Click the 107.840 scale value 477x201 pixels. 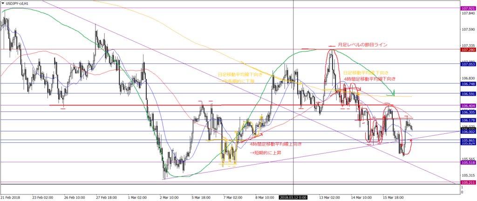pyautogui.click(x=469, y=14)
